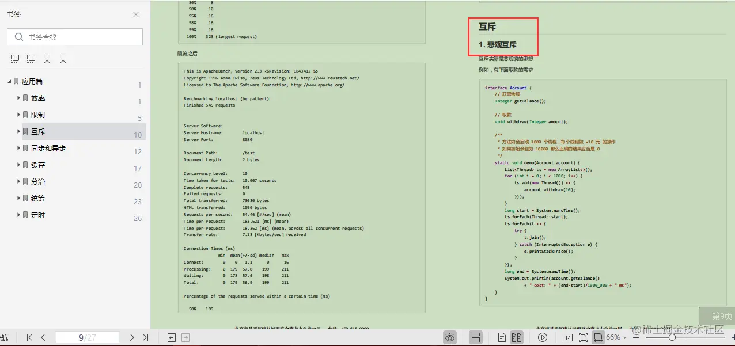Go to previous page arrow
The height and width of the screenshot is (346, 735).
[43, 337]
